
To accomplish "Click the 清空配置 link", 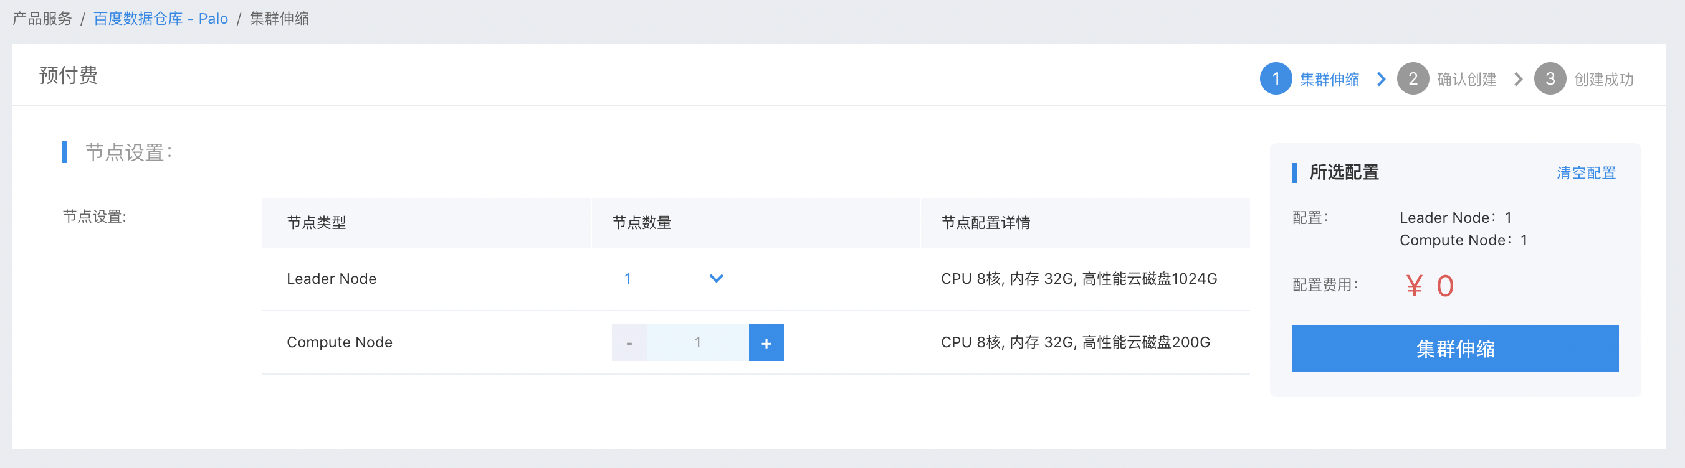I will pos(1585,173).
